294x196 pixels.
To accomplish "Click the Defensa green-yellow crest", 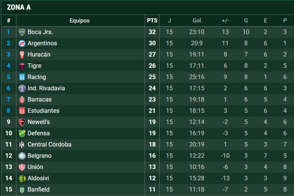I will pyautogui.click(x=22, y=133).
